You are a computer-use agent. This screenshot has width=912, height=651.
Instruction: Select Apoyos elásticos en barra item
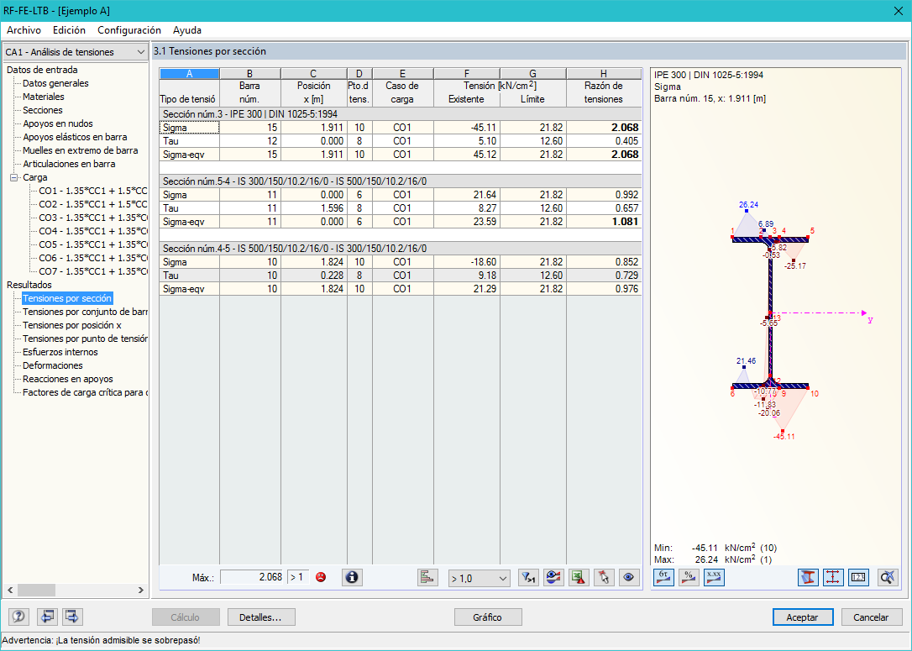point(75,137)
